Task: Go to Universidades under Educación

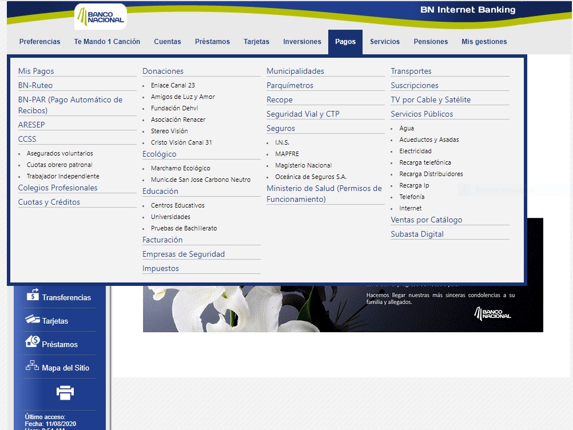Action: [170, 217]
